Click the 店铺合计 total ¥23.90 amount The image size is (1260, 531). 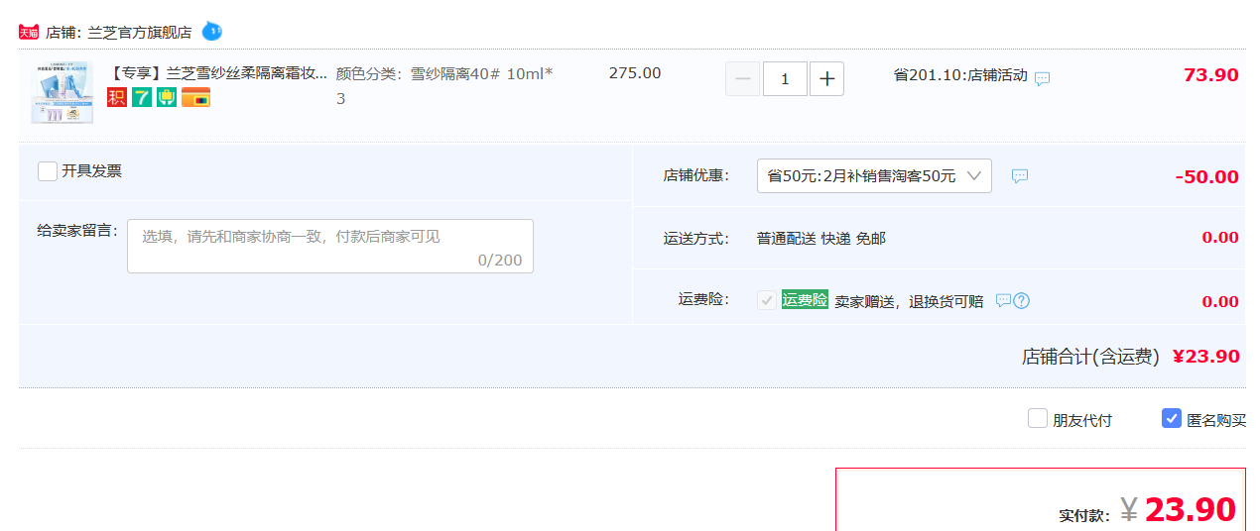[x=1206, y=357]
